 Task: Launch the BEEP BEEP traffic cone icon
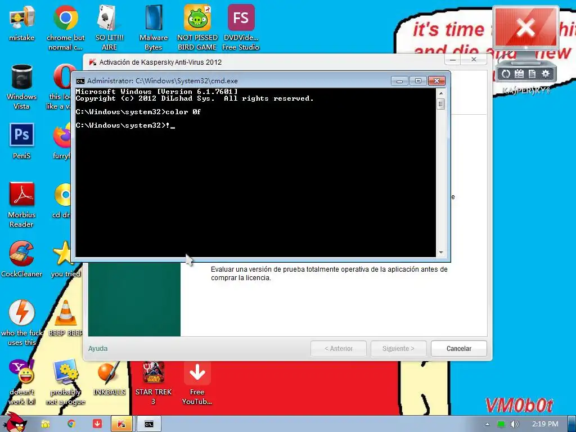[x=65, y=318]
